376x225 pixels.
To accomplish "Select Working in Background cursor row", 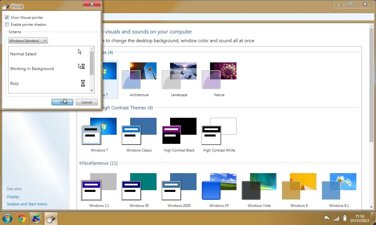I will point(49,69).
